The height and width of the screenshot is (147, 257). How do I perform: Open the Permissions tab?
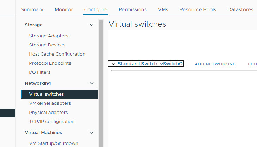(x=133, y=9)
